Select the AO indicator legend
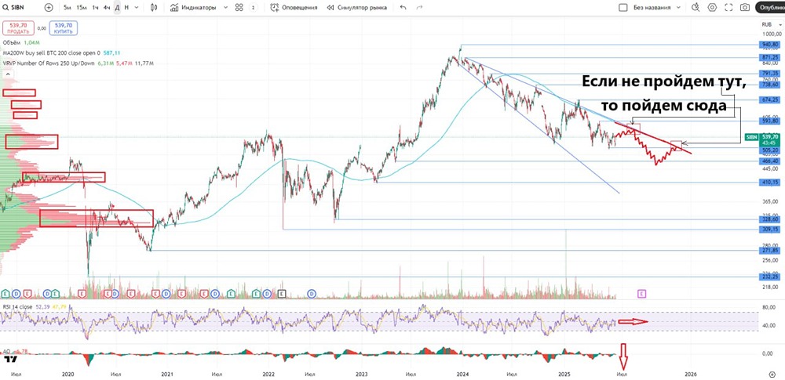The height and width of the screenshot is (380, 785). [x=6, y=352]
